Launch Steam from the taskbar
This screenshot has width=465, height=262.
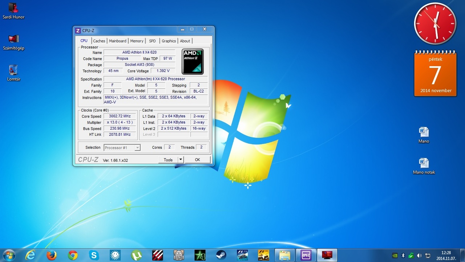point(221,255)
